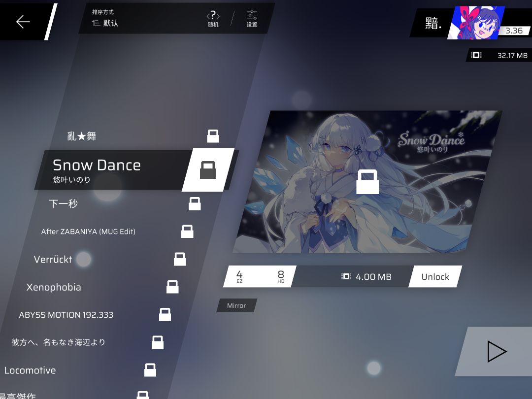Click lock icon beside Locomotive
This screenshot has width=532, height=399.
(150, 370)
